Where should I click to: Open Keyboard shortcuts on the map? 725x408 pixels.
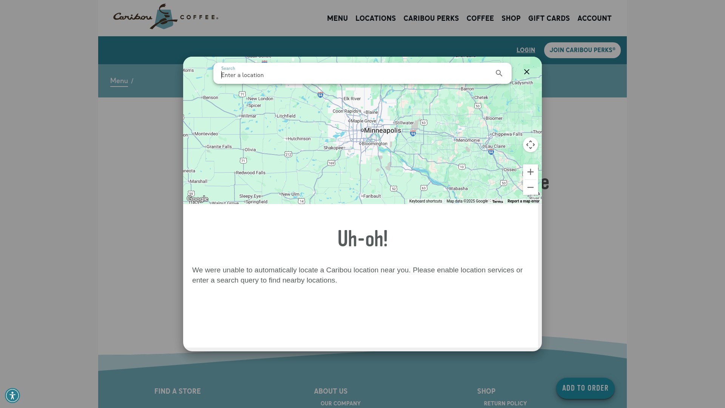(426, 201)
